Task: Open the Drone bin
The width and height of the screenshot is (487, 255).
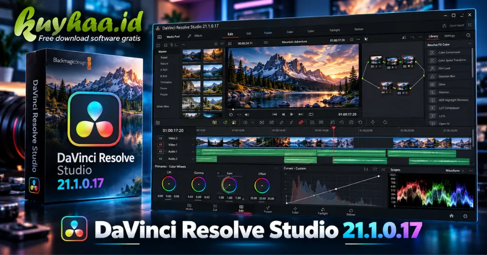Action: (164, 88)
